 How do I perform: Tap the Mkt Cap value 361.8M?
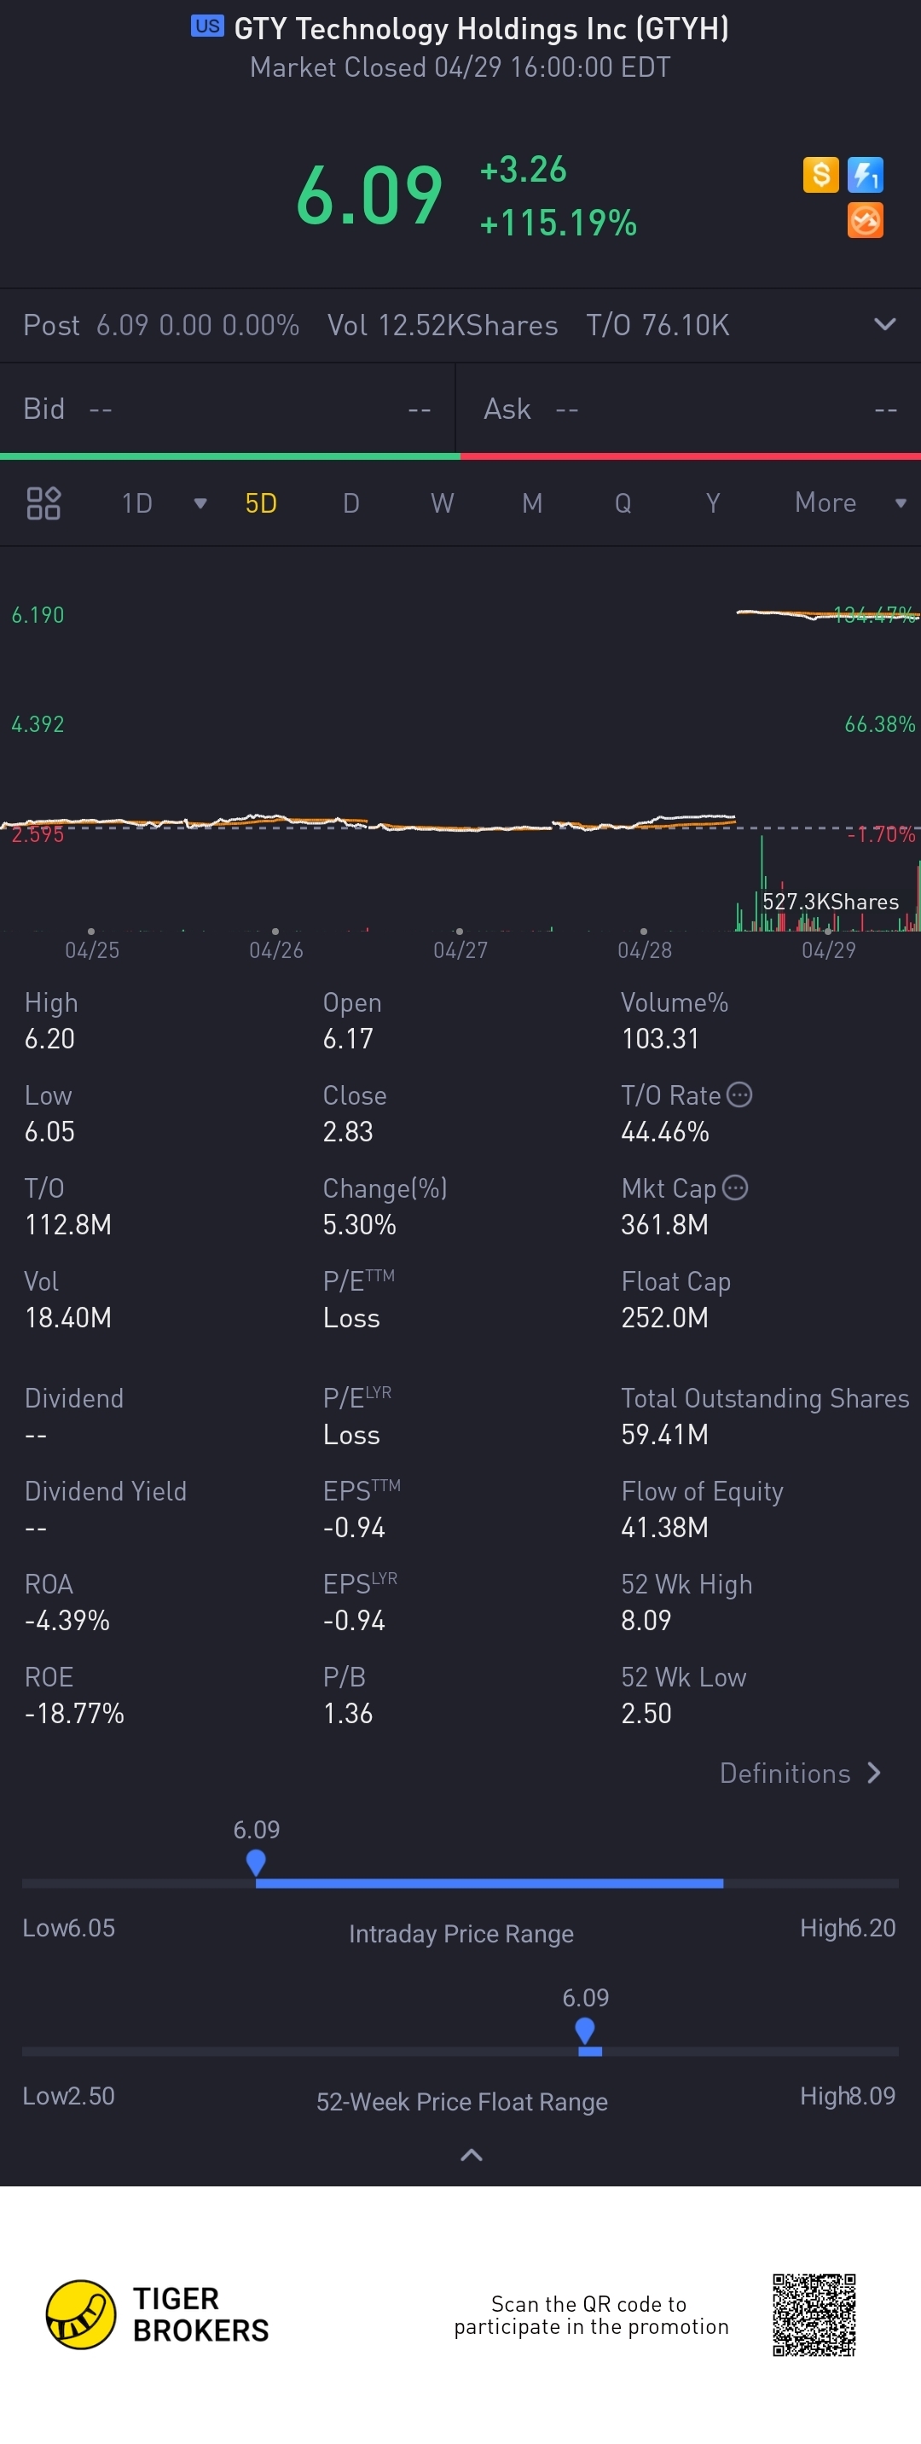tap(665, 1225)
